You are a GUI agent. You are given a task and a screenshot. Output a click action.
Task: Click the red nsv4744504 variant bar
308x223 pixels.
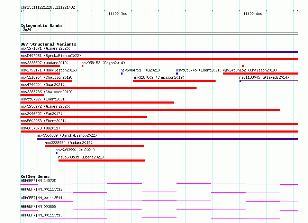[108, 88]
